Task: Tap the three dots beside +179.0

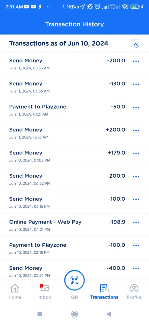Action: point(136,153)
